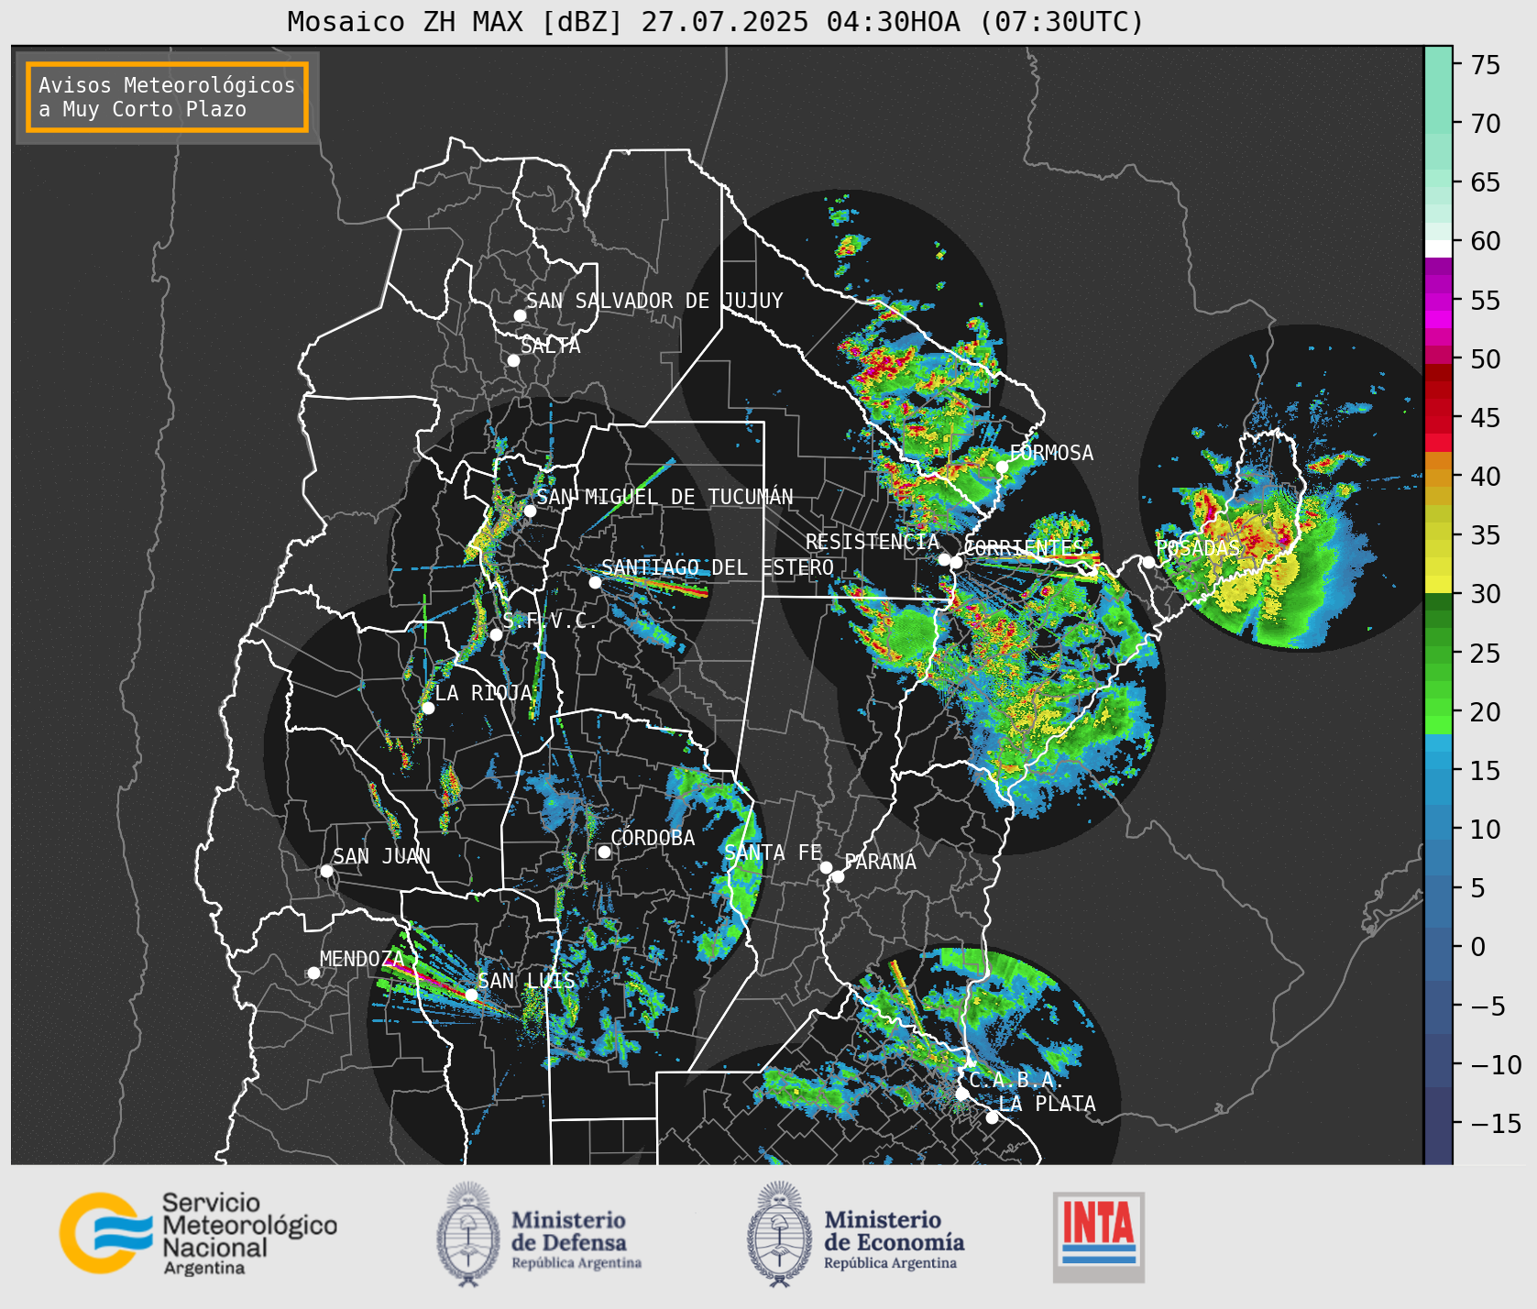Click the '0' colorbar scale label
This screenshot has width=1537, height=1309.
pos(1478,947)
